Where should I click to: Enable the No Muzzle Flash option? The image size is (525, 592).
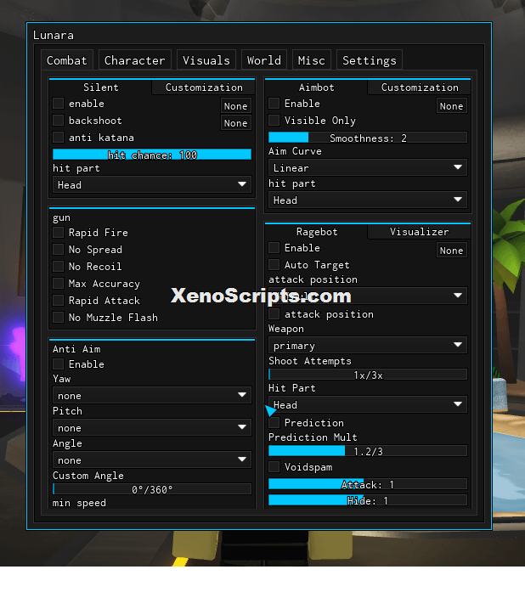click(58, 317)
